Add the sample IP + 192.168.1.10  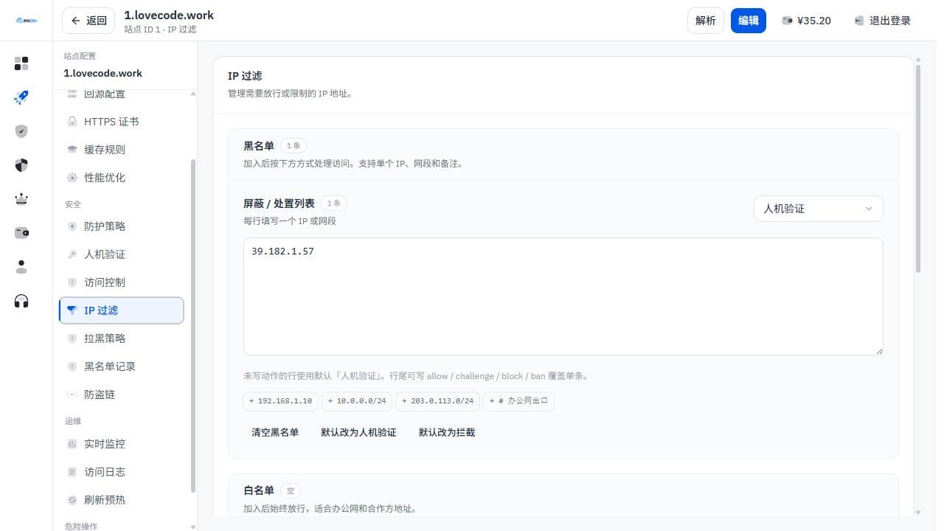[280, 401]
